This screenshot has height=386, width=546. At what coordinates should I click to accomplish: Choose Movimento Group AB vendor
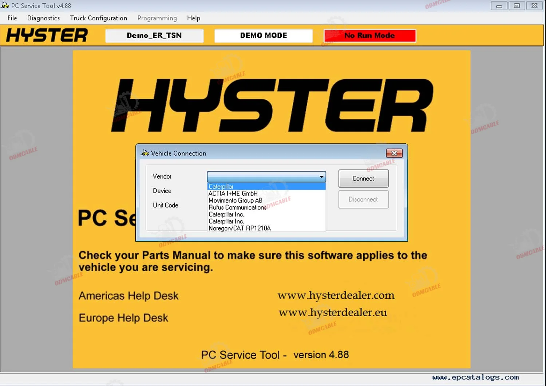pos(235,200)
